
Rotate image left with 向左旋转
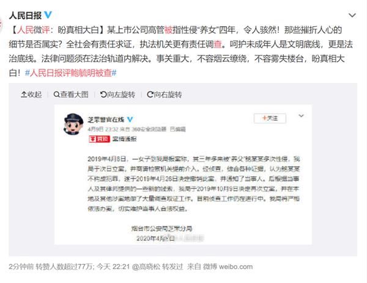coord(117,95)
